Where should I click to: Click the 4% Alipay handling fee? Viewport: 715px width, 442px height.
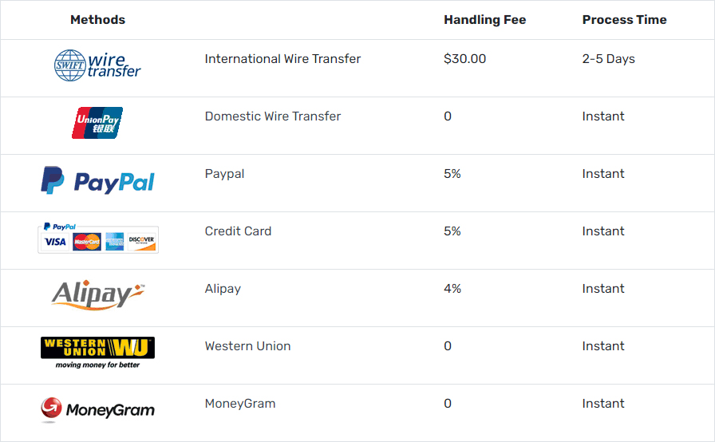pyautogui.click(x=452, y=289)
